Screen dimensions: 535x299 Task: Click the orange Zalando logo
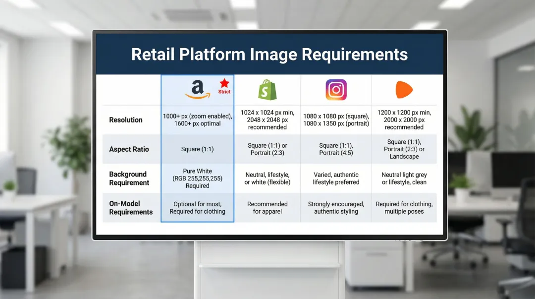coord(405,89)
